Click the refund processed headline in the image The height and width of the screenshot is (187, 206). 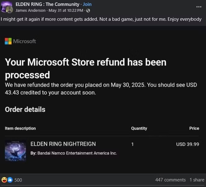(86, 68)
